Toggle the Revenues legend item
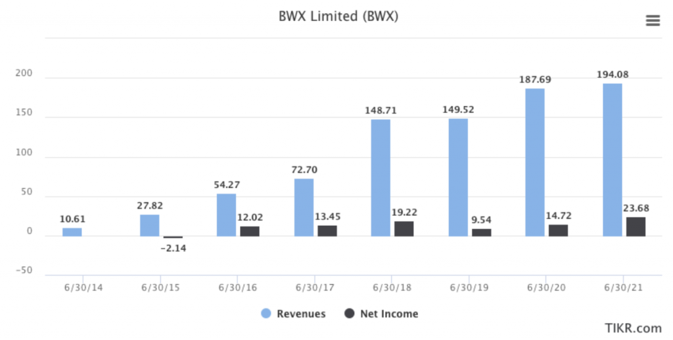The image size is (673, 340). point(293,314)
